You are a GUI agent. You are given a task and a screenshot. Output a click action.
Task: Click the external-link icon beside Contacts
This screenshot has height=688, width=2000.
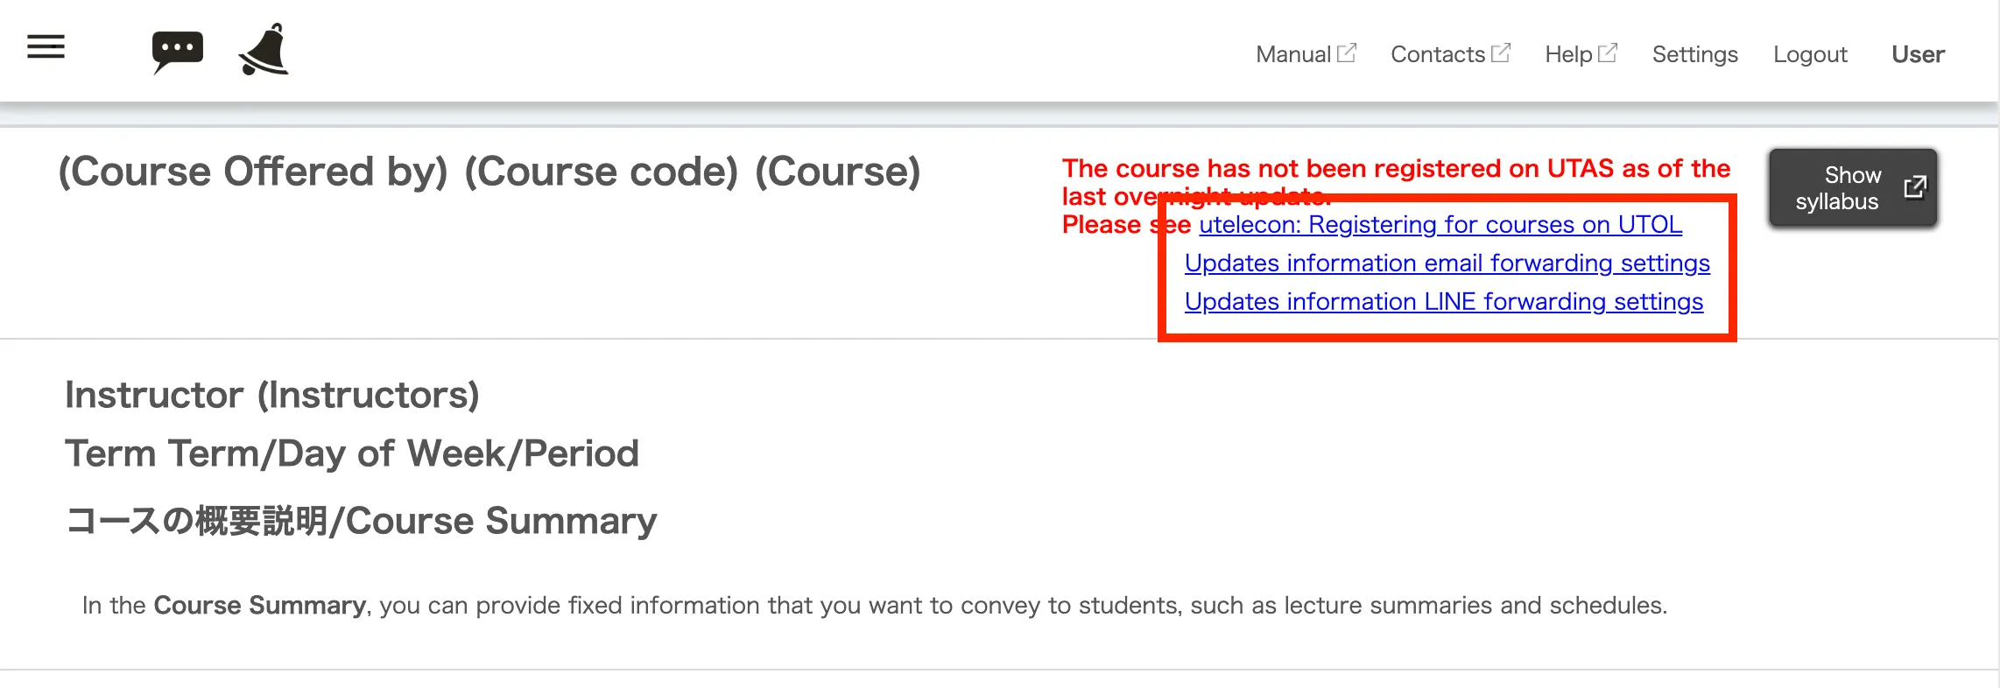[1501, 53]
